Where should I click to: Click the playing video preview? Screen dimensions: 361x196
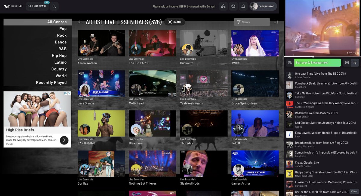pyautogui.click(x=322, y=28)
